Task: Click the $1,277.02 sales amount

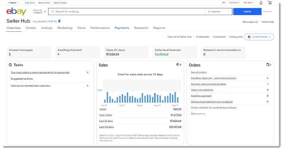Action: (176, 115)
